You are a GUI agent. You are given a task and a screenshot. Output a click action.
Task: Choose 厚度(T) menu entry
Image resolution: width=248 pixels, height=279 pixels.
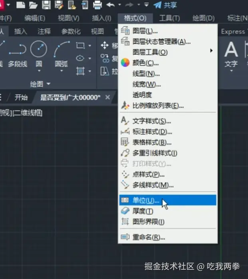point(168,211)
